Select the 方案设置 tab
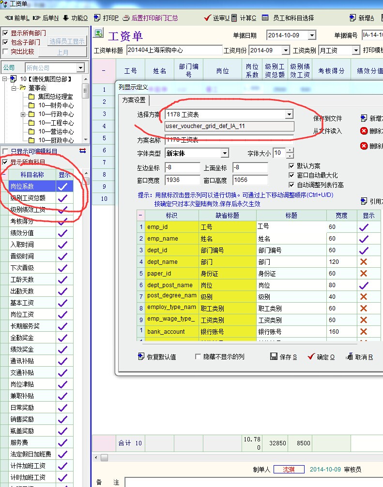This screenshot has width=383, height=487. [x=133, y=100]
